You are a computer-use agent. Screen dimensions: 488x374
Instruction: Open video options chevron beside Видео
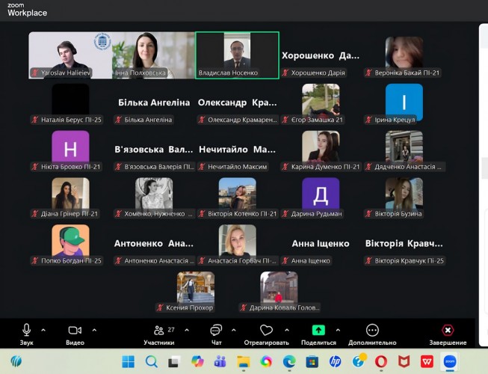click(94, 330)
